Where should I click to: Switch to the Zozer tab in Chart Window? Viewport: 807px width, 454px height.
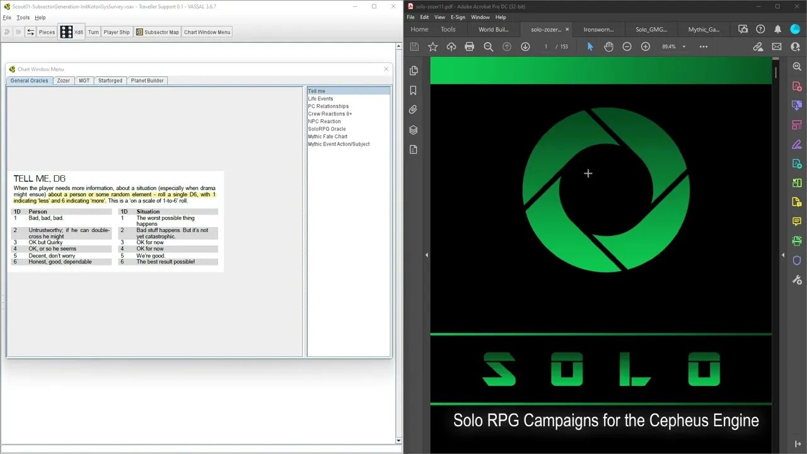[64, 81]
